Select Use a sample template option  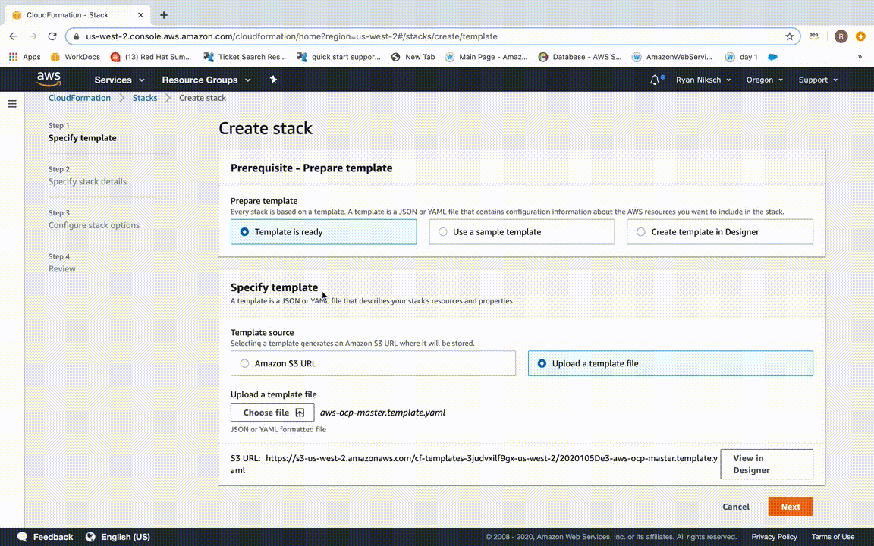click(x=522, y=232)
